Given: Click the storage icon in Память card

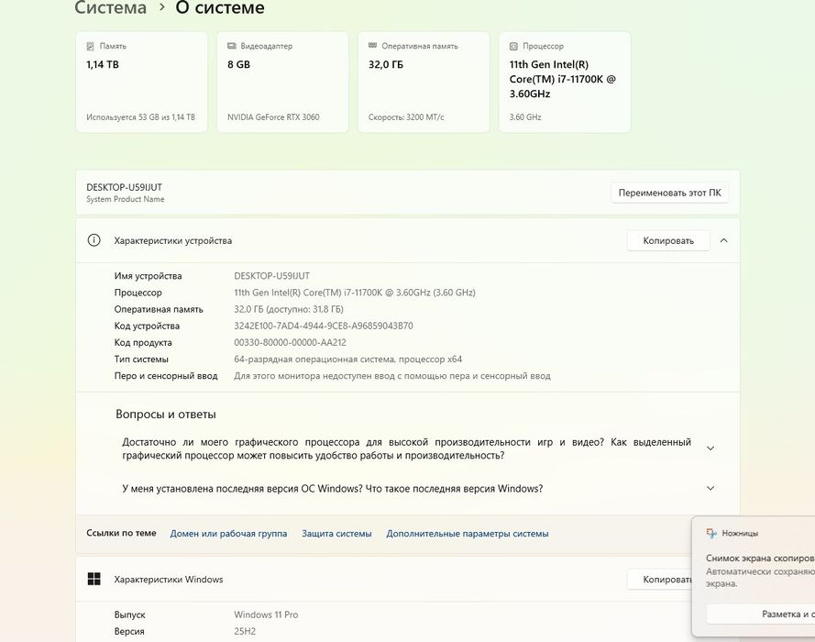Looking at the screenshot, I should [91, 46].
